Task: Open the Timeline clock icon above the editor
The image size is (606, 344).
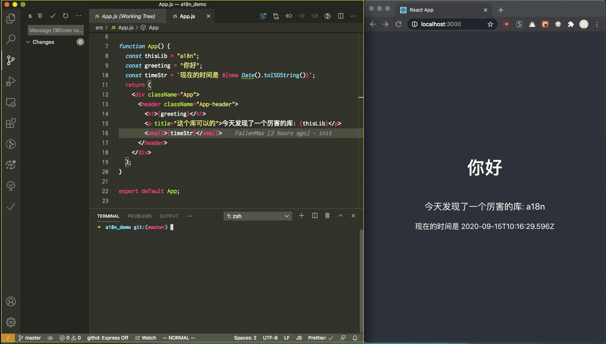Action: coord(327,16)
